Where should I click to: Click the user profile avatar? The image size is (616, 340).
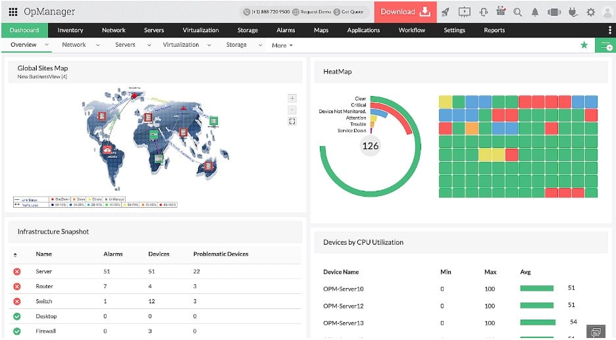coord(607,12)
